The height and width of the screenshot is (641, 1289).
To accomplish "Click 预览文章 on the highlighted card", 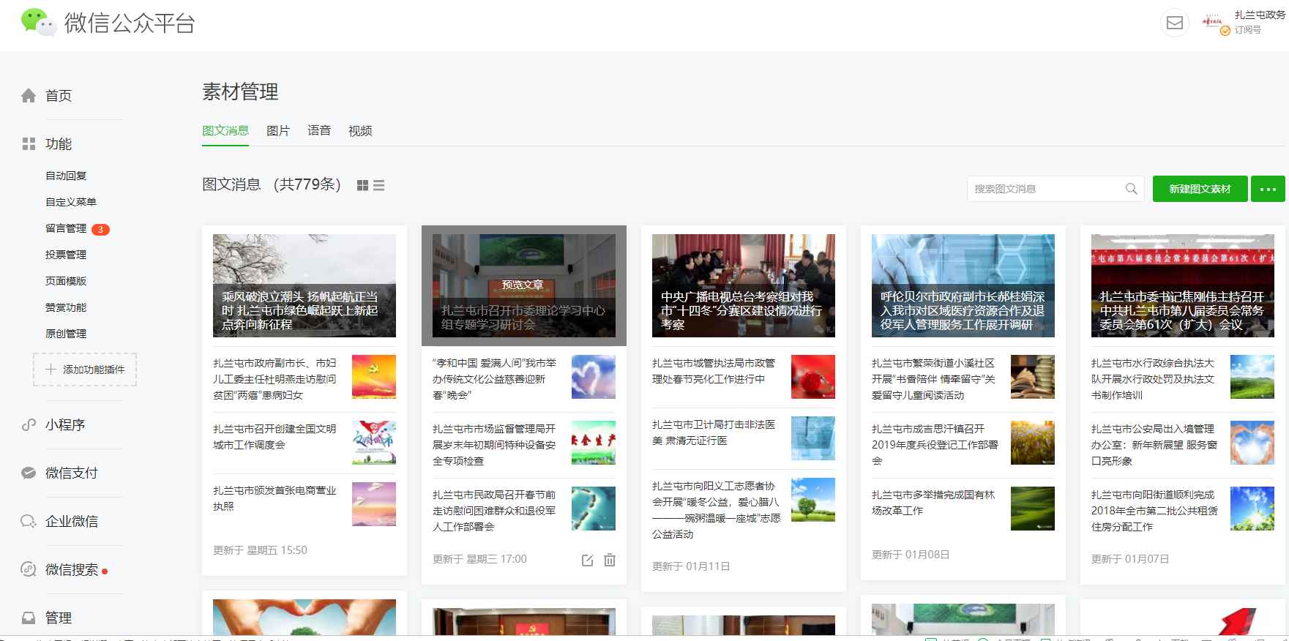I will coord(523,285).
